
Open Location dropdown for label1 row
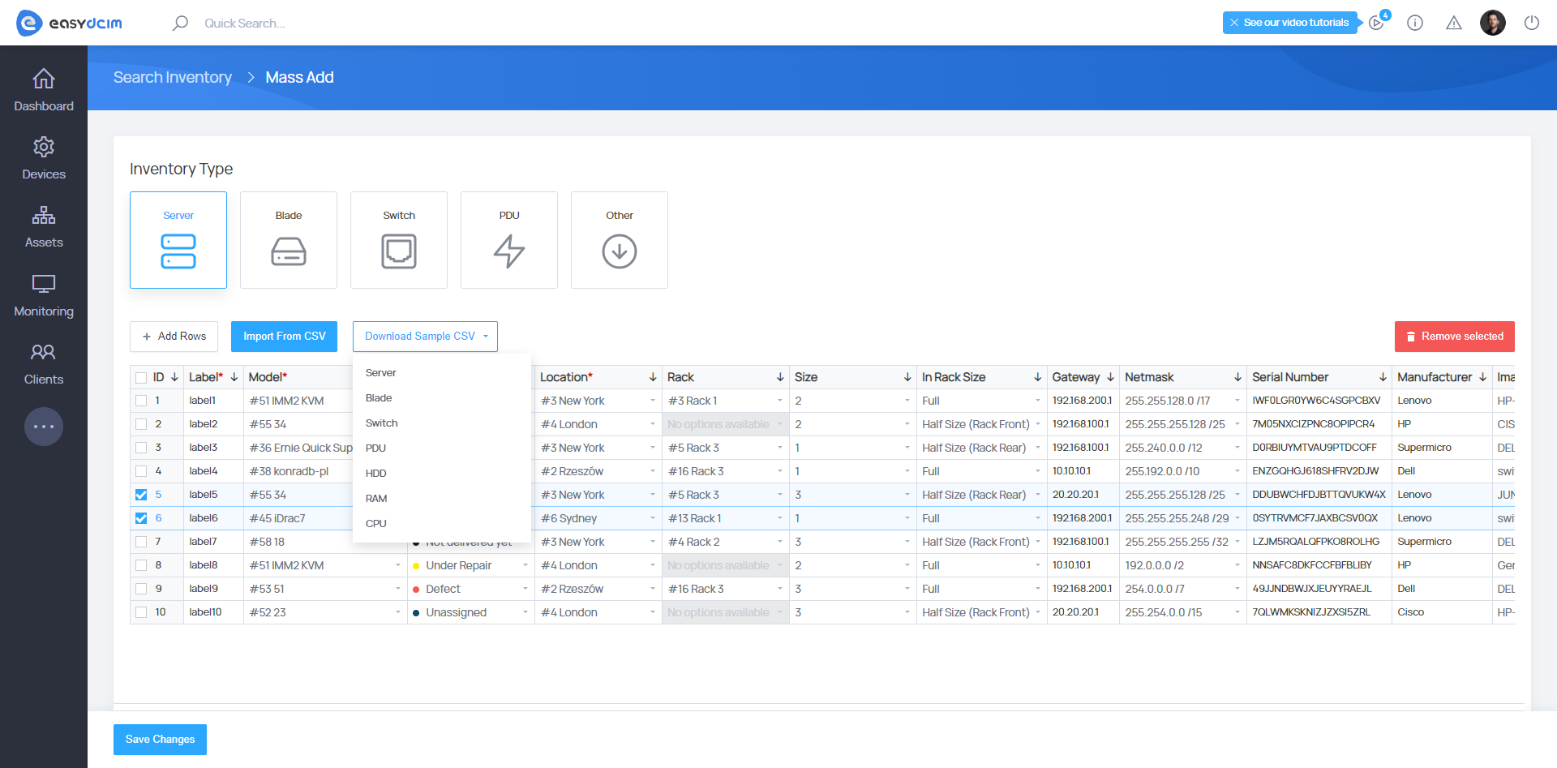(598, 401)
